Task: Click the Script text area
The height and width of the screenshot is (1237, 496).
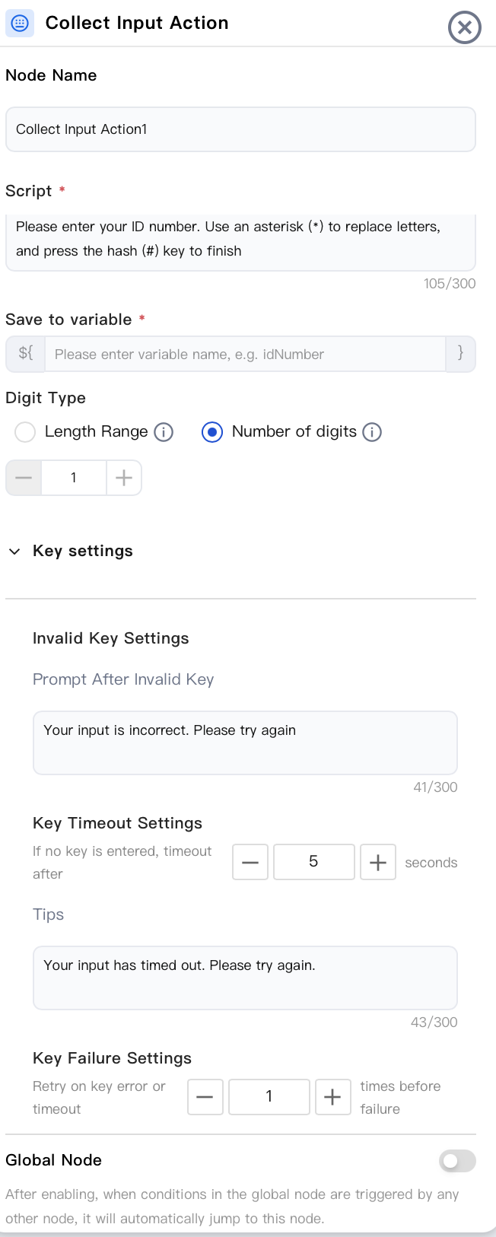Action: pyautogui.click(x=240, y=243)
